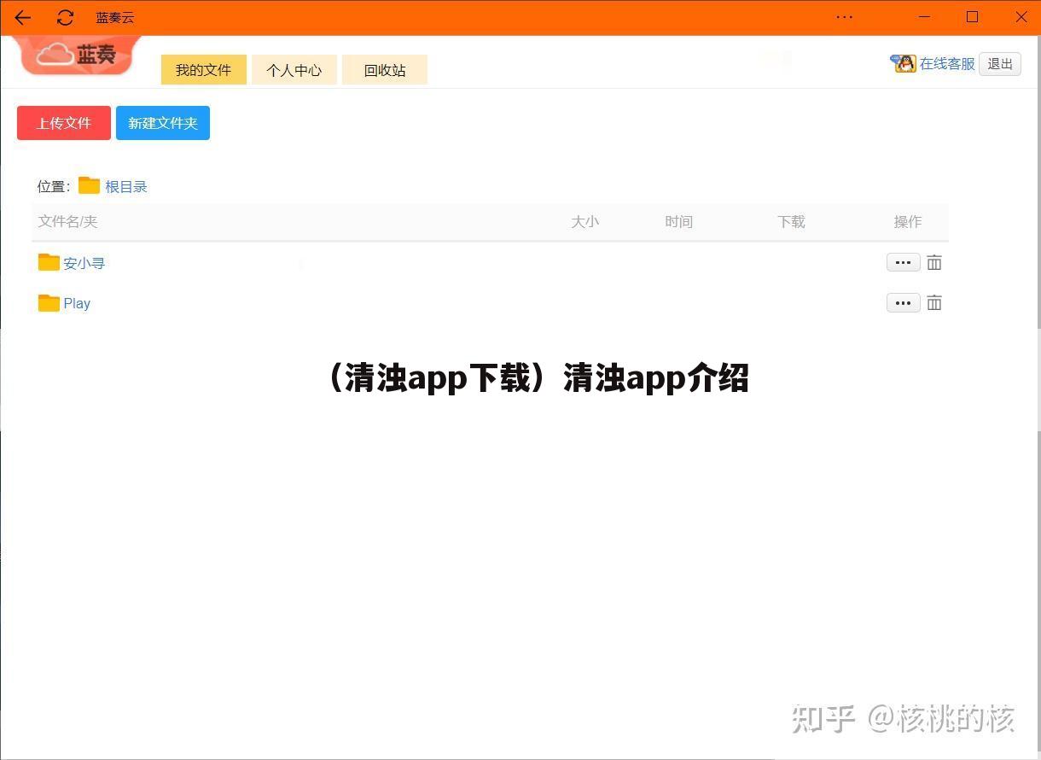This screenshot has width=1041, height=760.
Task: Click the 根目录 folder icon
Action: pyautogui.click(x=89, y=185)
